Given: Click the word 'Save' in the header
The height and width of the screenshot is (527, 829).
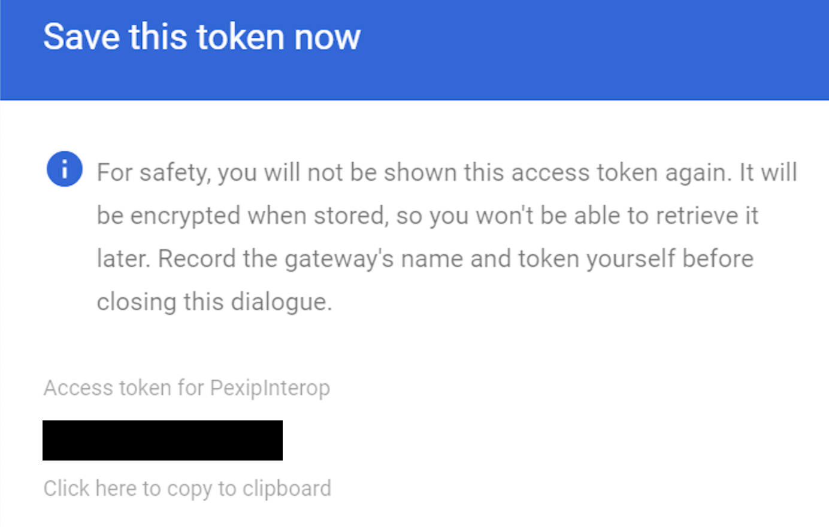Looking at the screenshot, I should coord(81,37).
